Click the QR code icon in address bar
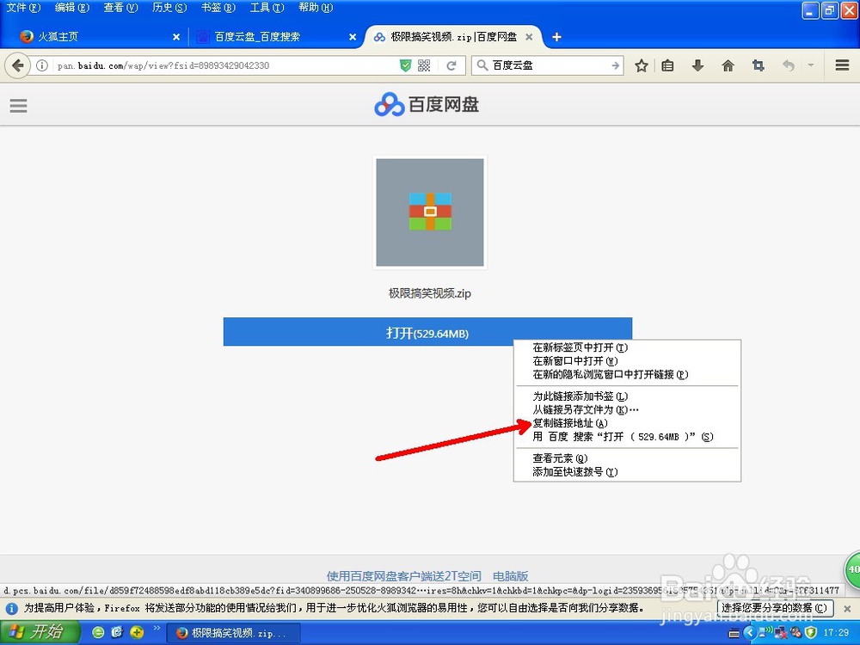This screenshot has height=645, width=860. [x=422, y=64]
